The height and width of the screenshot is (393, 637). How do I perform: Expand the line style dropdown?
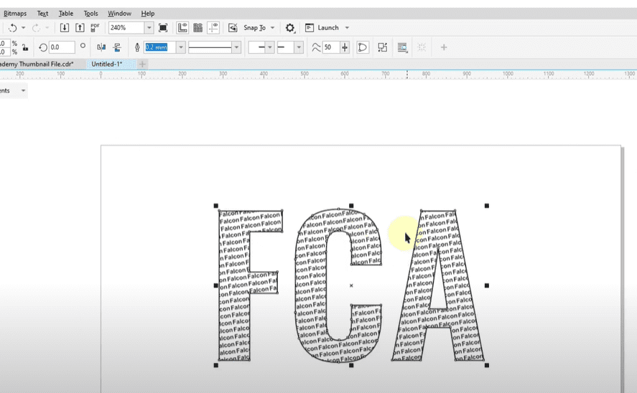(236, 47)
